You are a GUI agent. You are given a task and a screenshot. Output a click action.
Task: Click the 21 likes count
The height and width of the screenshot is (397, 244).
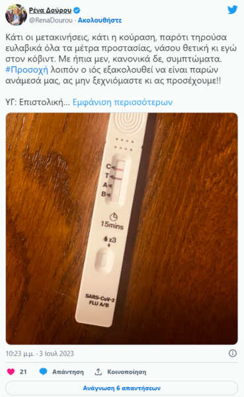point(23,372)
